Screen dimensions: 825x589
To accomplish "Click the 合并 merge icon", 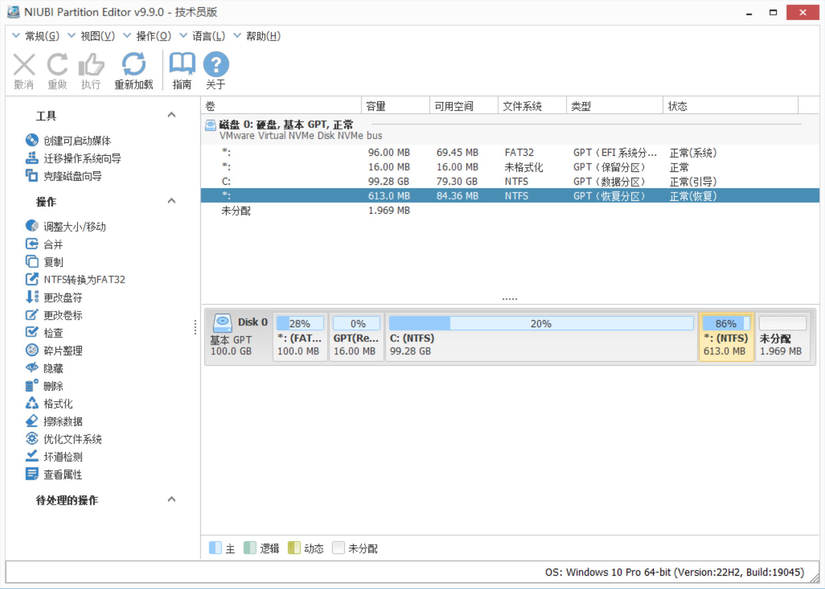I will tap(32, 244).
